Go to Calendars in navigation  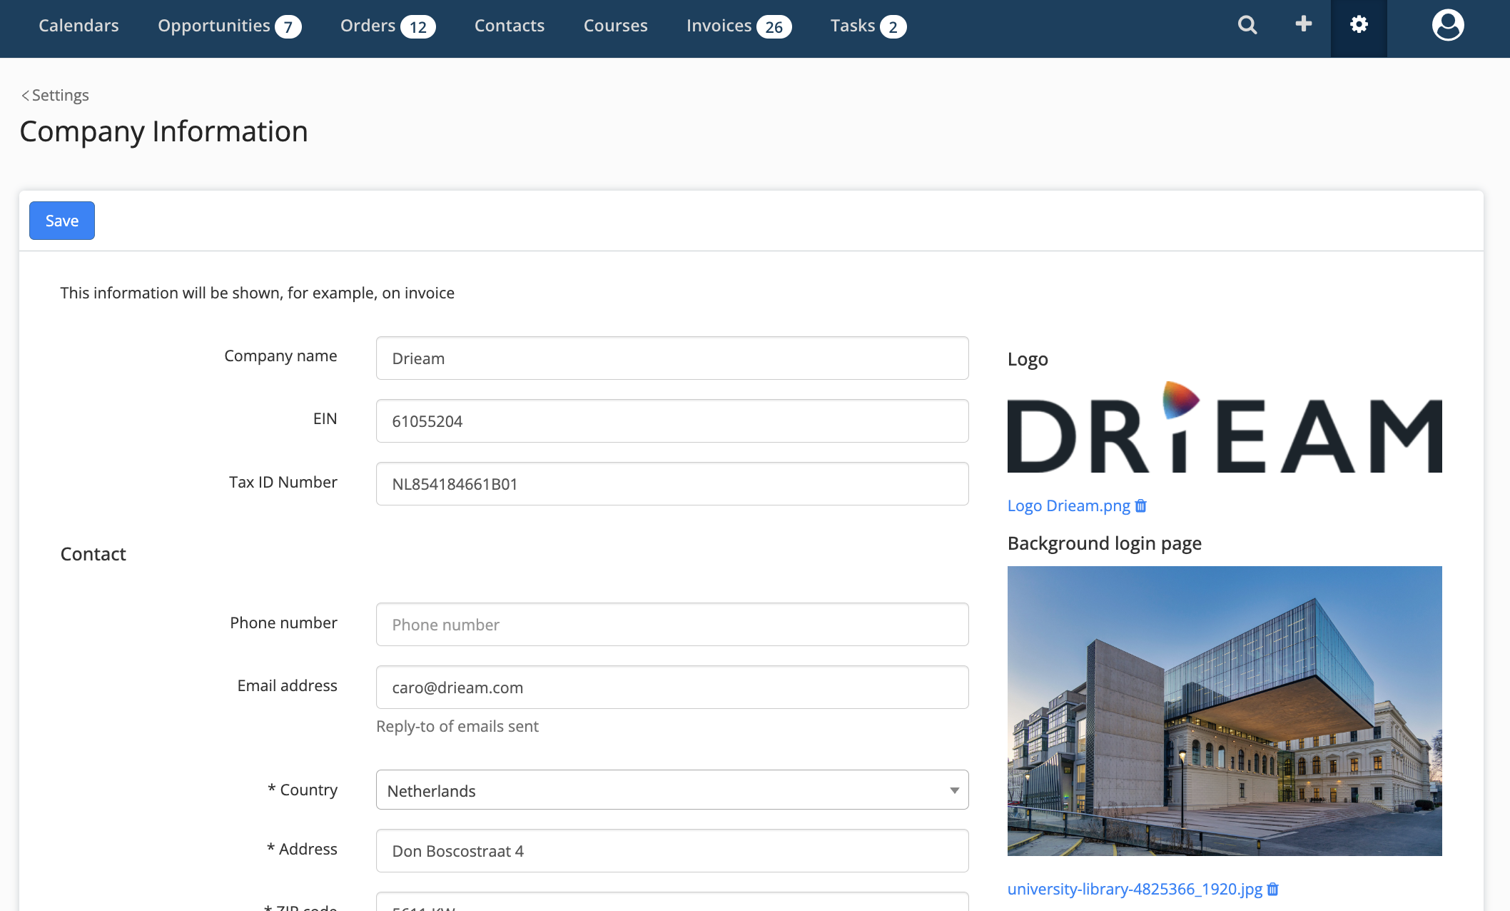78,26
